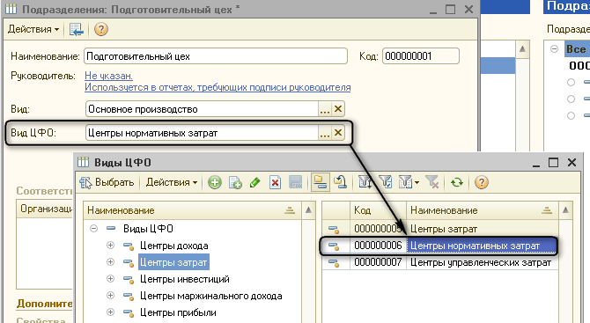Open Действия menu in Подразделения window
Image resolution: width=590 pixels, height=323 pixels.
pyautogui.click(x=33, y=29)
